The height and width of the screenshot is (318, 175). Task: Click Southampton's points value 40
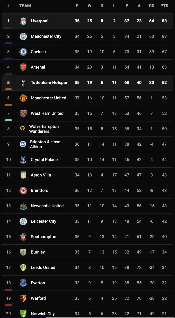164,237
